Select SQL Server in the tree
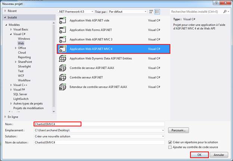The image size is (233, 161). (20, 94)
